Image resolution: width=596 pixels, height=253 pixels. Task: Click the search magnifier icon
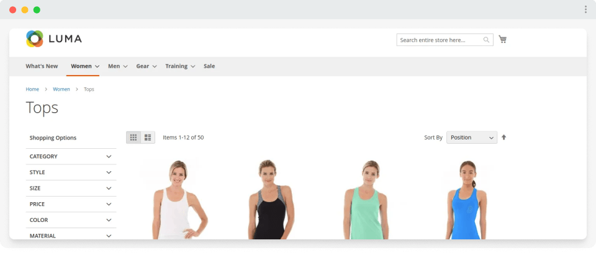click(486, 40)
